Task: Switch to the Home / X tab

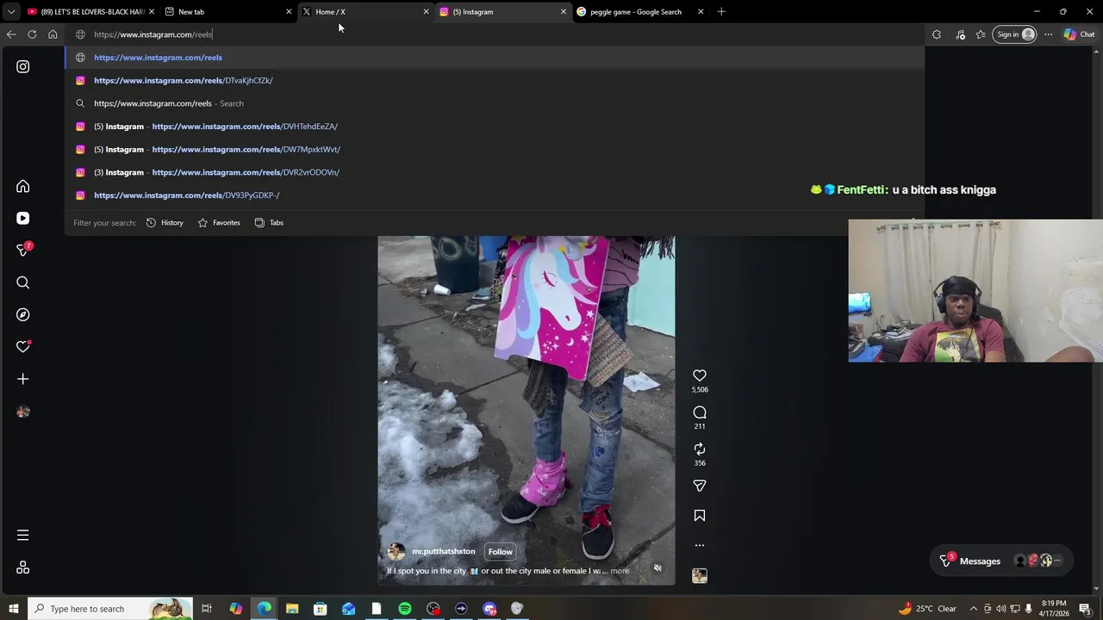Action: pyautogui.click(x=365, y=12)
